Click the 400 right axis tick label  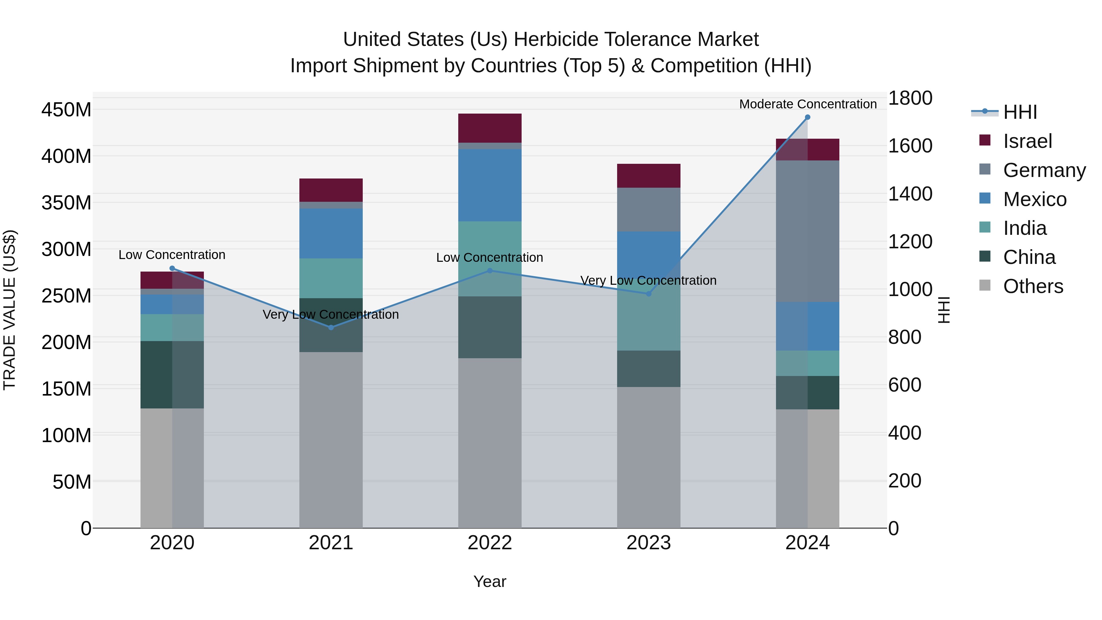pos(905,433)
